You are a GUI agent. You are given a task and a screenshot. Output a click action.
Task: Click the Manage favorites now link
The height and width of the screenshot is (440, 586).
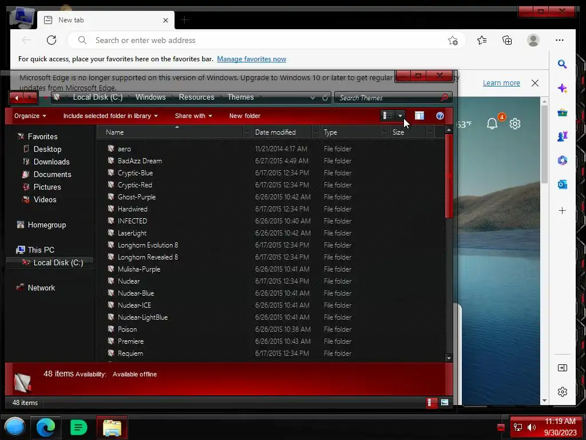pyautogui.click(x=252, y=59)
